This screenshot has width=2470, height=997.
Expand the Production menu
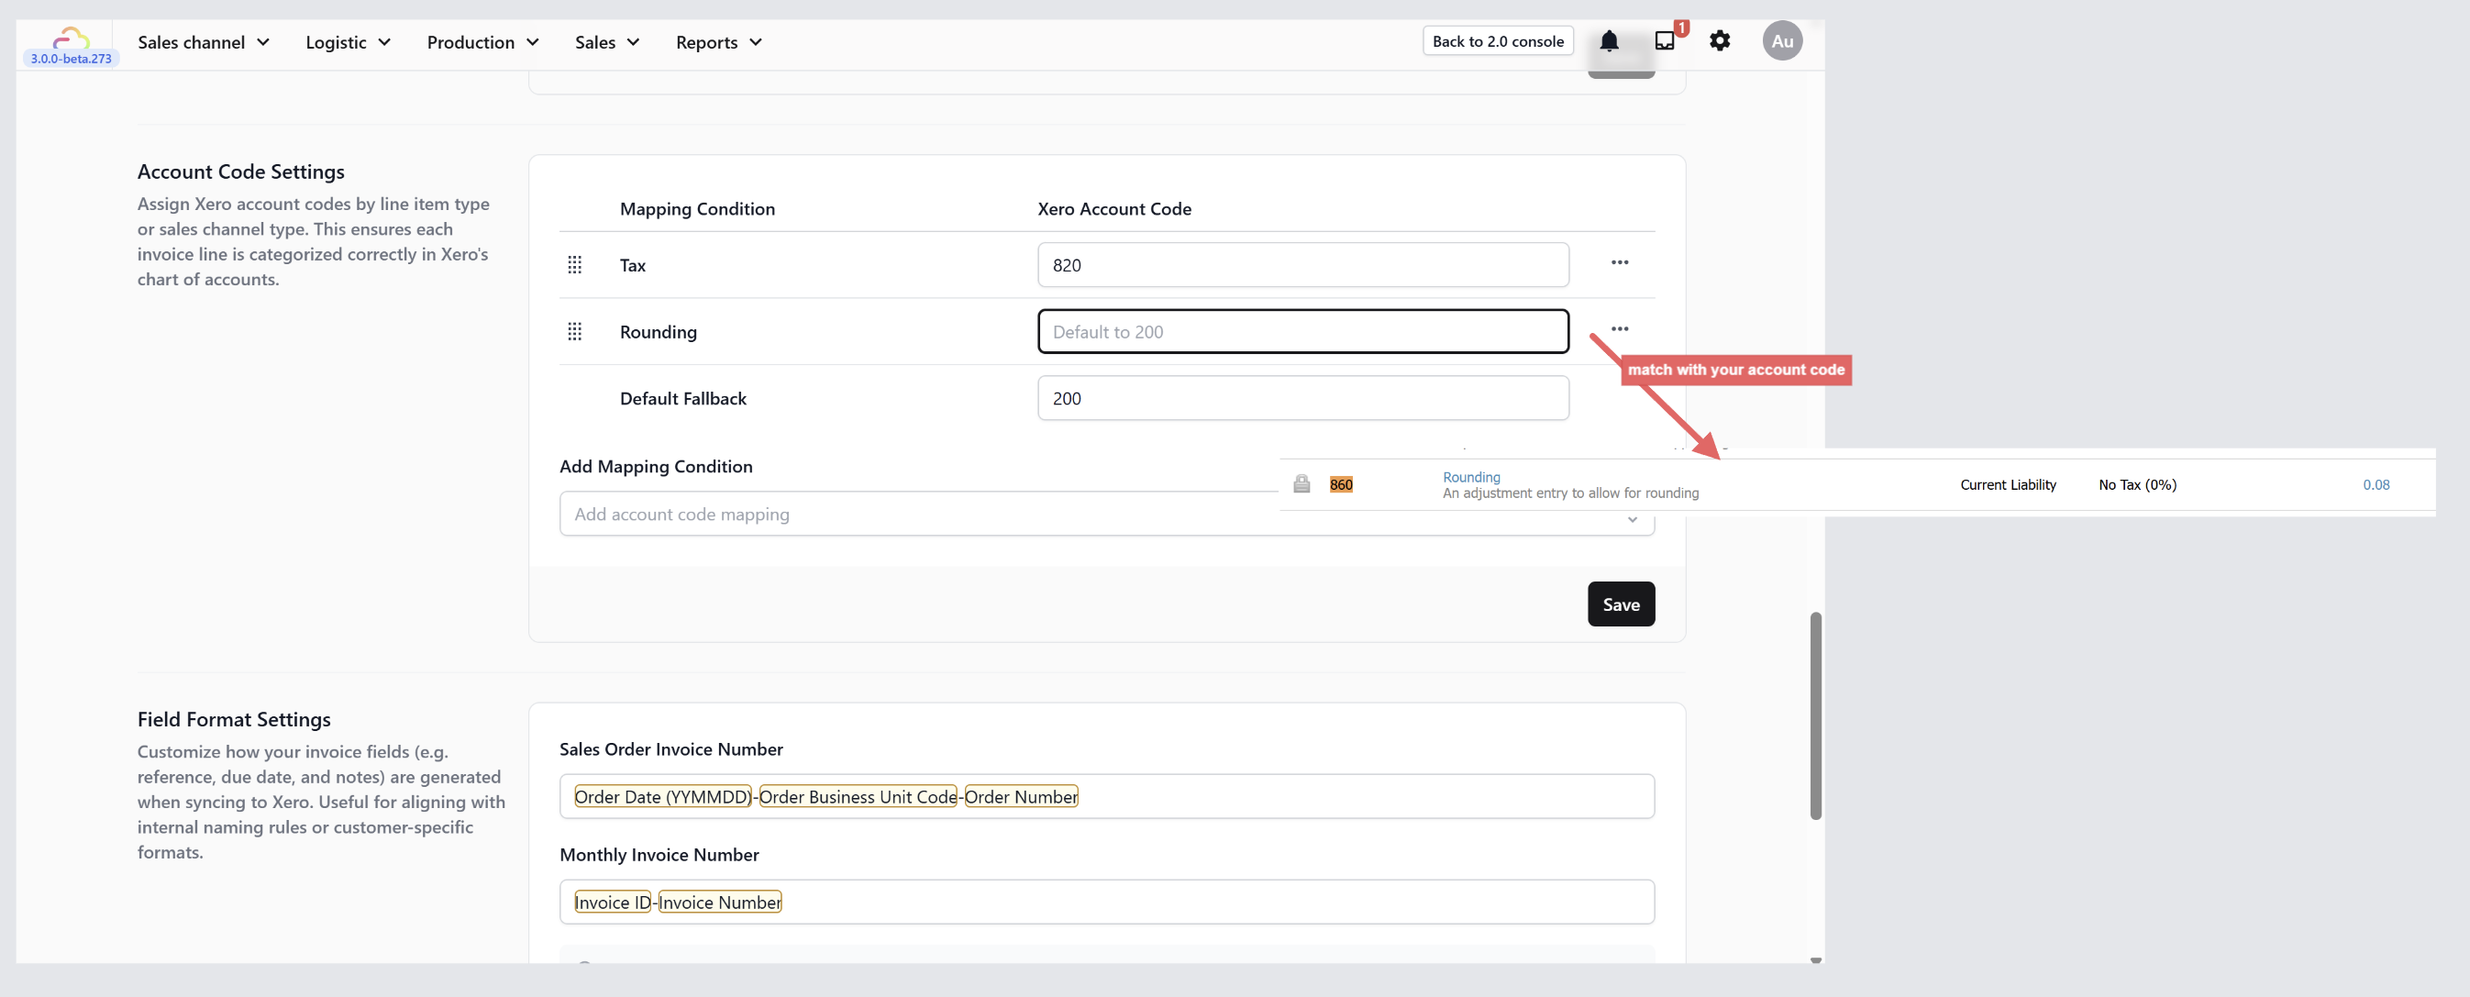click(x=482, y=42)
